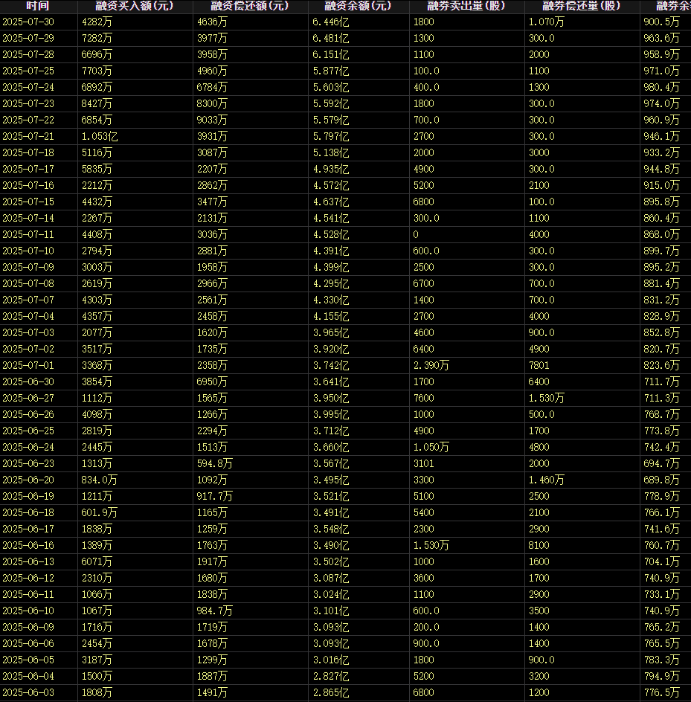Select the date cell 2025-06-30
This screenshot has width=691, height=702.
pos(28,382)
